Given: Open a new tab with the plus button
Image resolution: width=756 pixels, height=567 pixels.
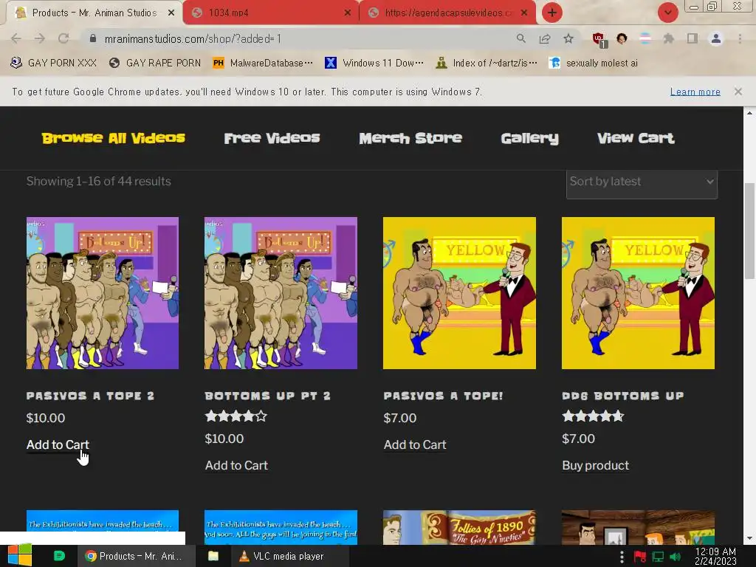Looking at the screenshot, I should [x=552, y=13].
